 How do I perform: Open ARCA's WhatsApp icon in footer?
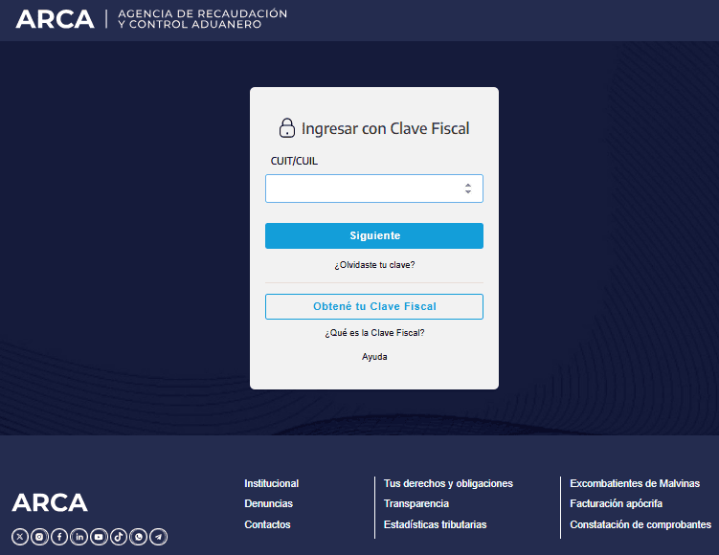(139, 537)
